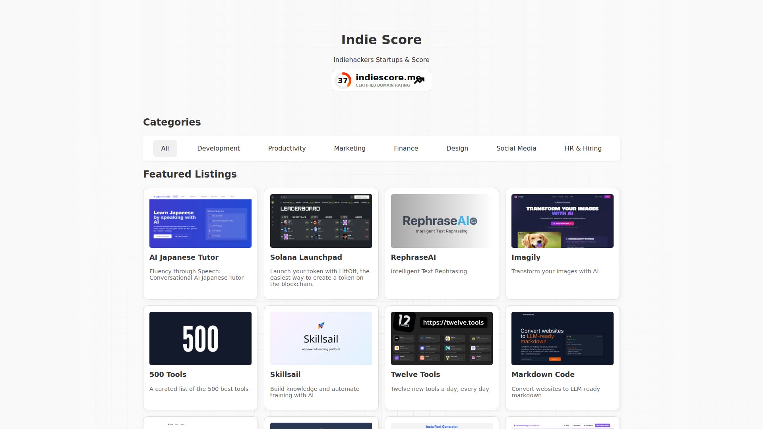Filter listings by Productivity

point(287,148)
